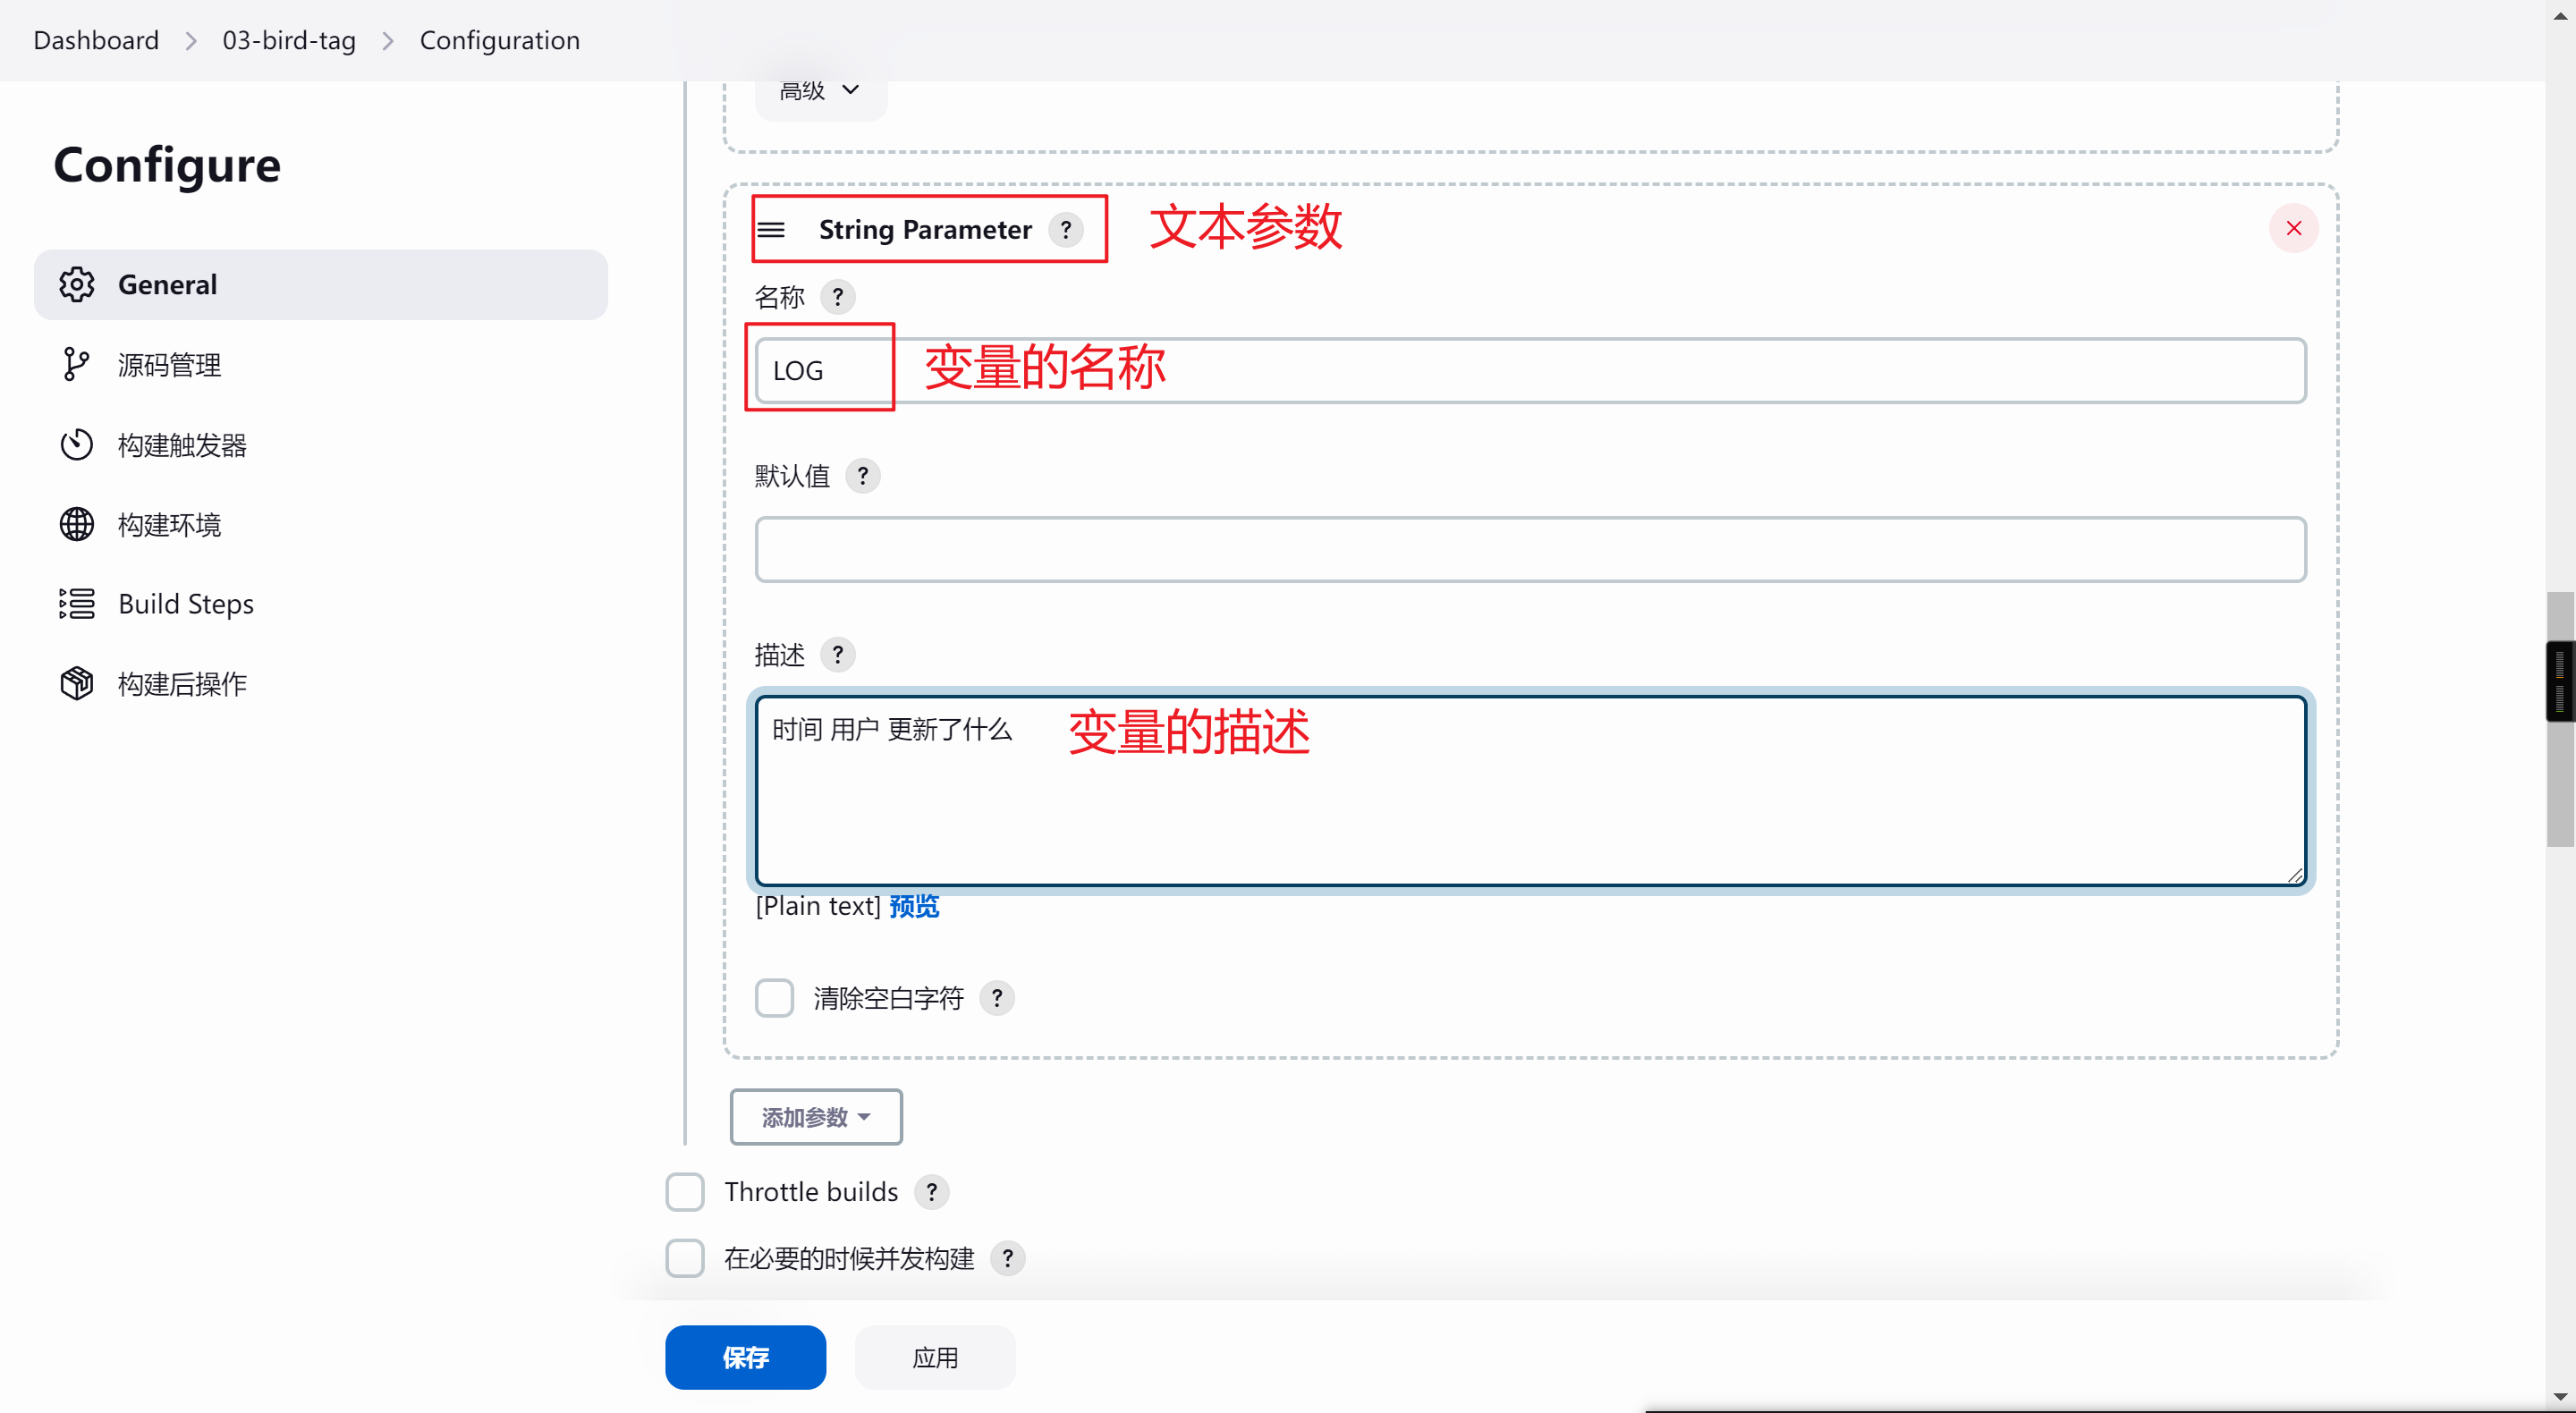Toggle the Throttle builds checkbox
The height and width of the screenshot is (1413, 2576).
(x=685, y=1191)
